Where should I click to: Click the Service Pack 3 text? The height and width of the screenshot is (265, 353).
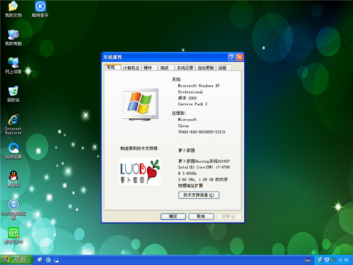192,104
